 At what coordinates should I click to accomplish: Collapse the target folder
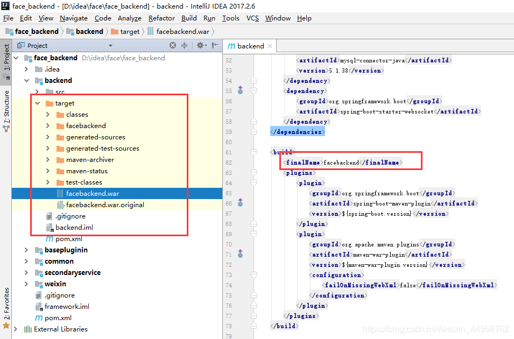click(x=37, y=103)
